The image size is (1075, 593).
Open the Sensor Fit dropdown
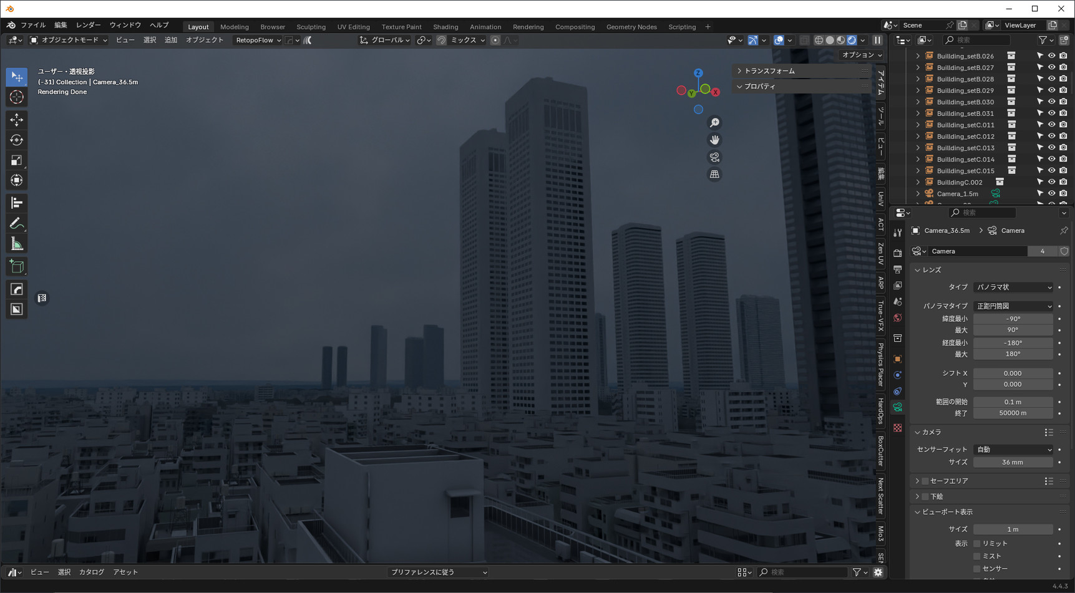pyautogui.click(x=1013, y=450)
